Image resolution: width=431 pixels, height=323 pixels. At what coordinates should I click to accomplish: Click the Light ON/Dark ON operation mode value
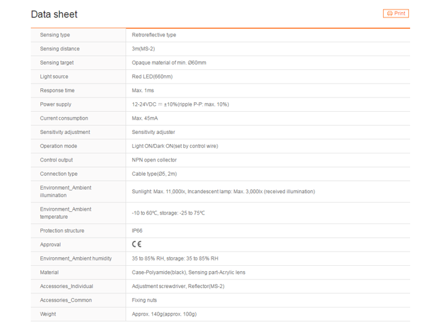click(x=174, y=146)
